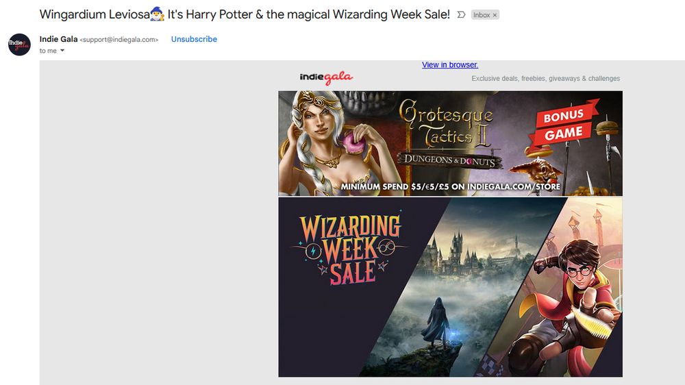Remove the Inbox label with its x
The height and width of the screenshot is (385, 685).
[x=495, y=15]
